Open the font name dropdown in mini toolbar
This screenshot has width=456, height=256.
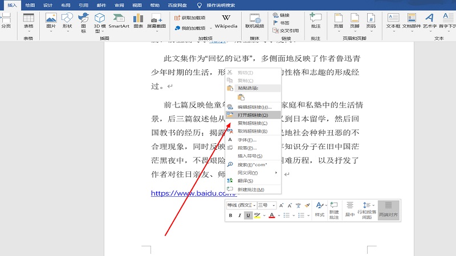click(240, 205)
